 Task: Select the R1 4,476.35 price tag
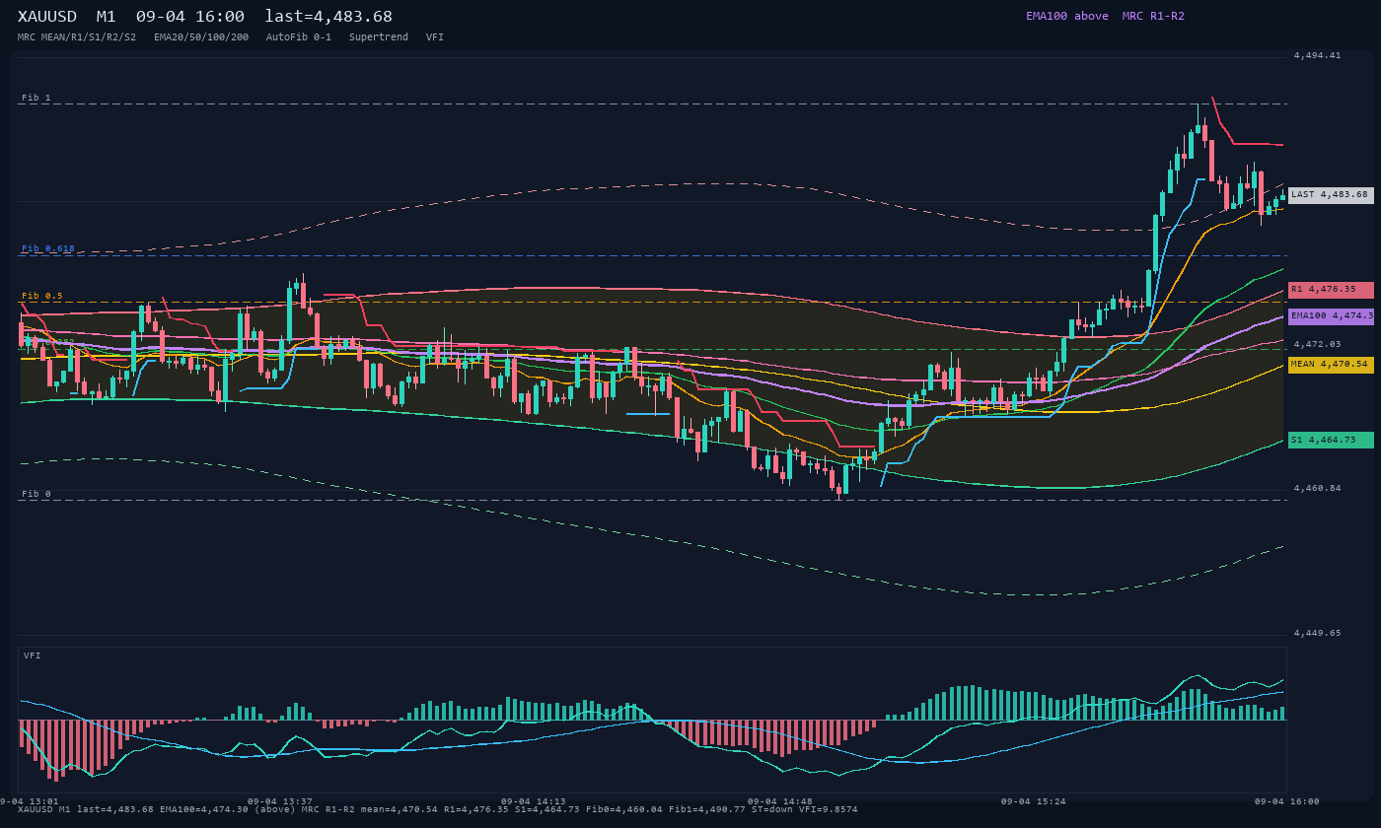click(1330, 290)
